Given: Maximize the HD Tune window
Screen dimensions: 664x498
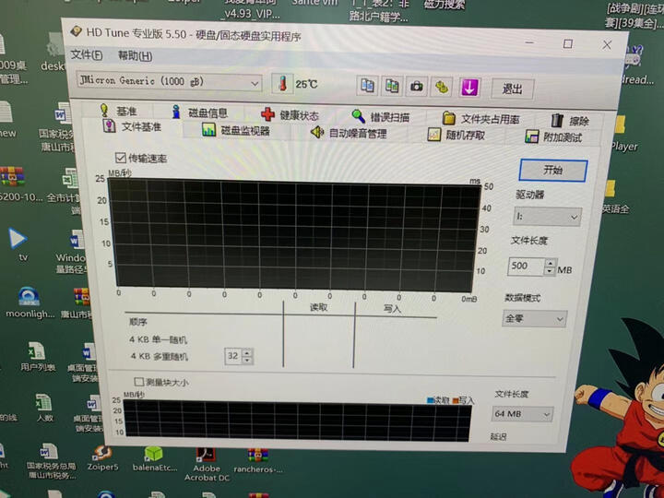Looking at the screenshot, I should click(x=567, y=43).
